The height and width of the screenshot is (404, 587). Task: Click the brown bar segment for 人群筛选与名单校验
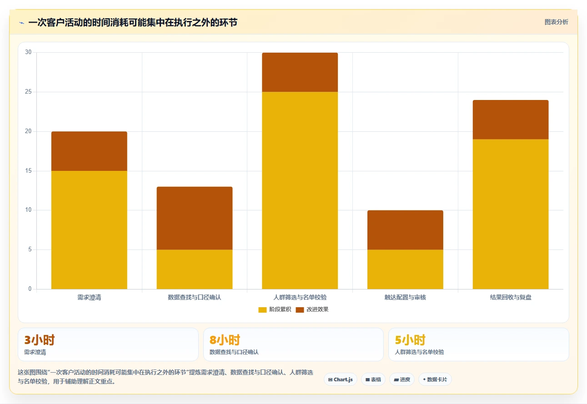[x=300, y=72]
